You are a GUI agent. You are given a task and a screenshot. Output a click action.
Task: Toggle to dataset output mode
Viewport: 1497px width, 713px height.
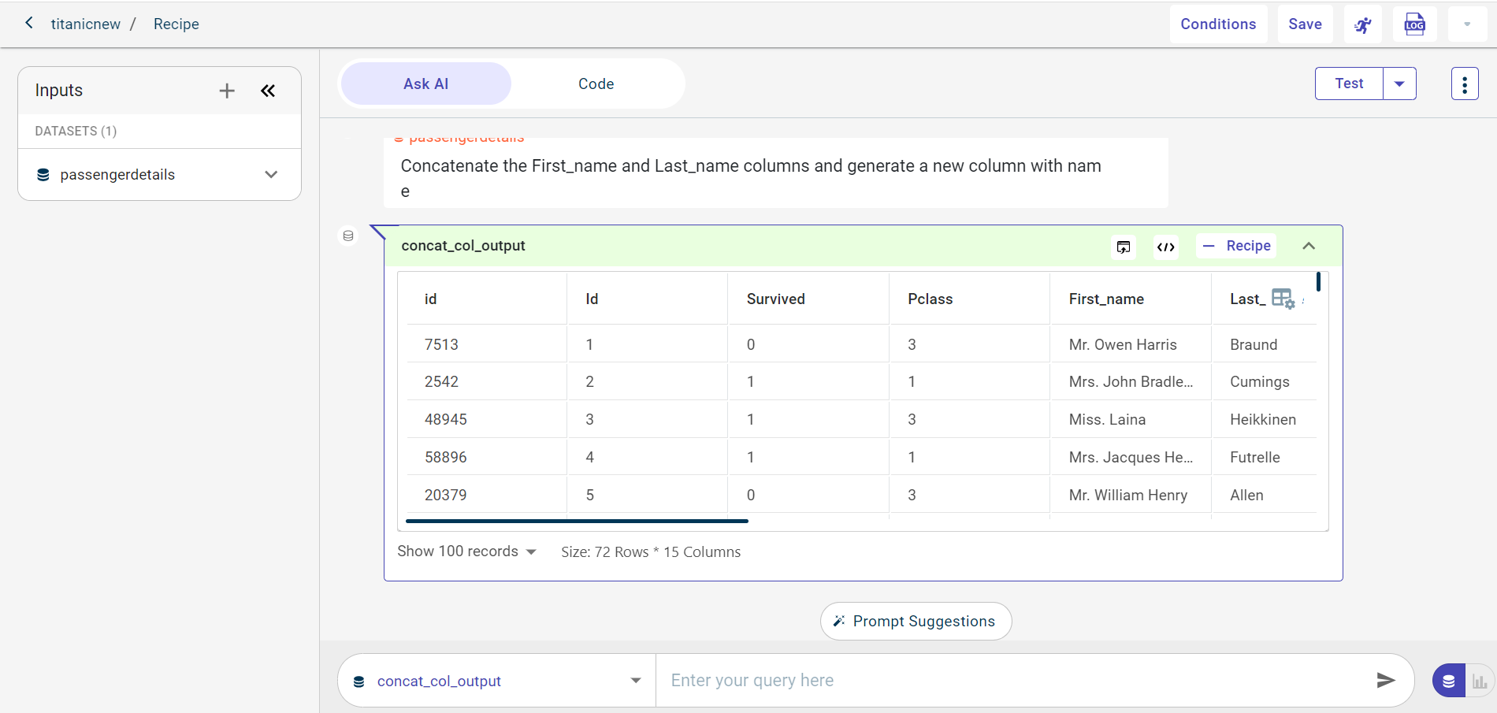point(1449,681)
